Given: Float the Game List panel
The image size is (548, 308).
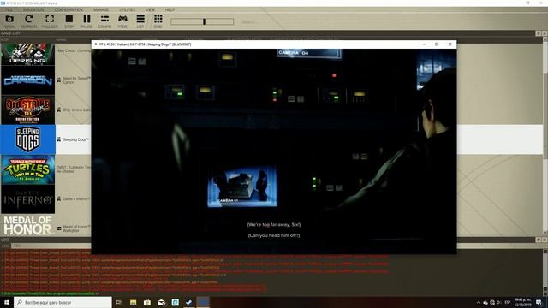Looking at the screenshot, I should click(x=539, y=33).
